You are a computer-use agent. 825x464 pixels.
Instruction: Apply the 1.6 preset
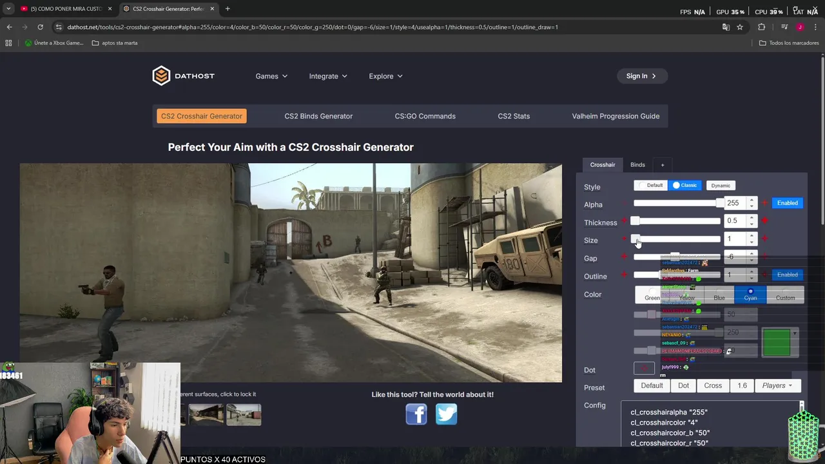[x=742, y=385]
